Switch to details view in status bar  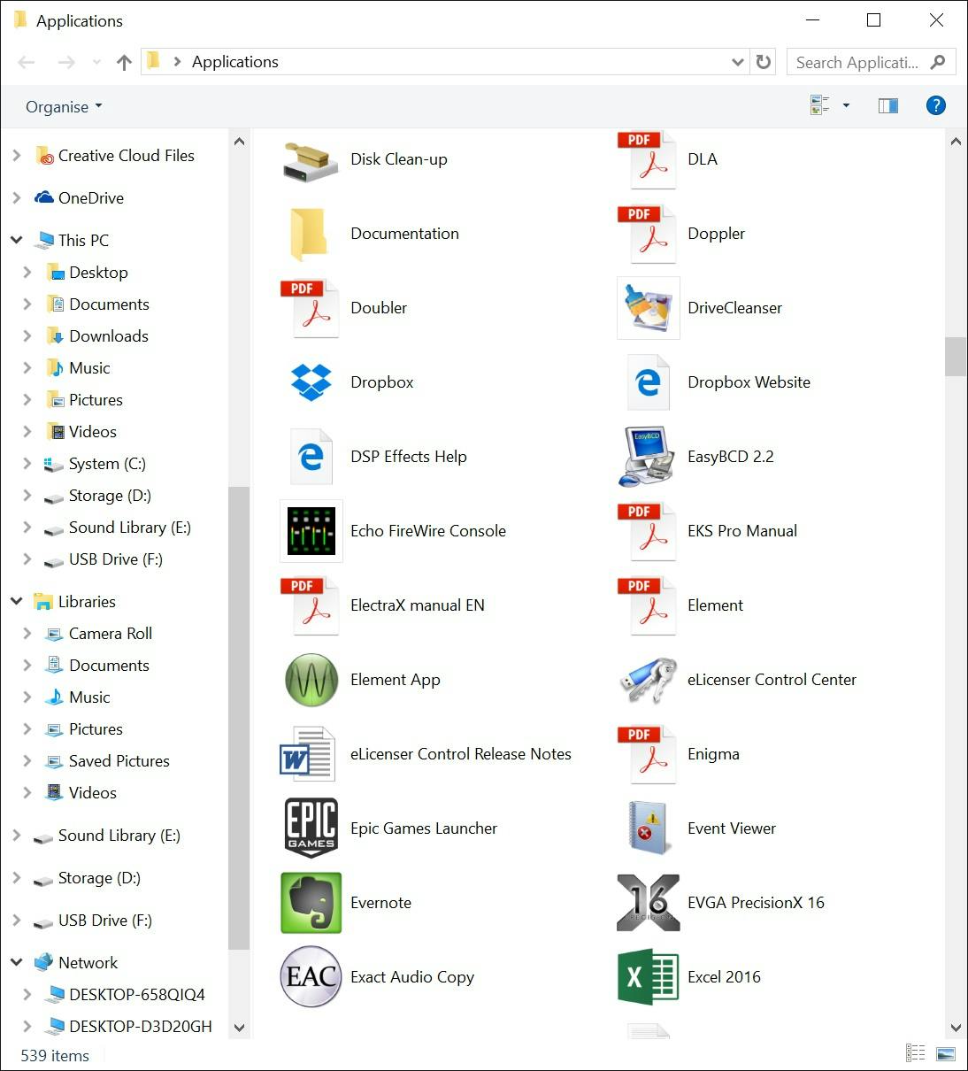coord(916,1053)
